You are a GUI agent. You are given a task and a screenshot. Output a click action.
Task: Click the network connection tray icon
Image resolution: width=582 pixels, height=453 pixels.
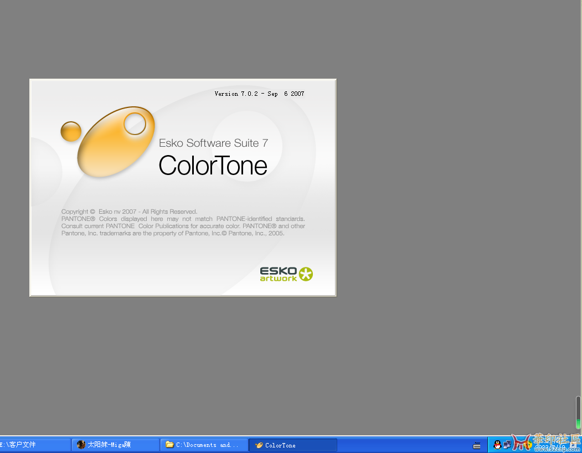point(507,445)
